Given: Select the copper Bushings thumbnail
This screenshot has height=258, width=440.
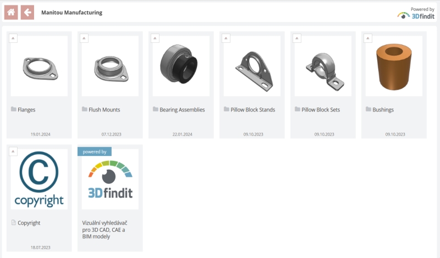Looking at the screenshot, I should click(x=394, y=66).
